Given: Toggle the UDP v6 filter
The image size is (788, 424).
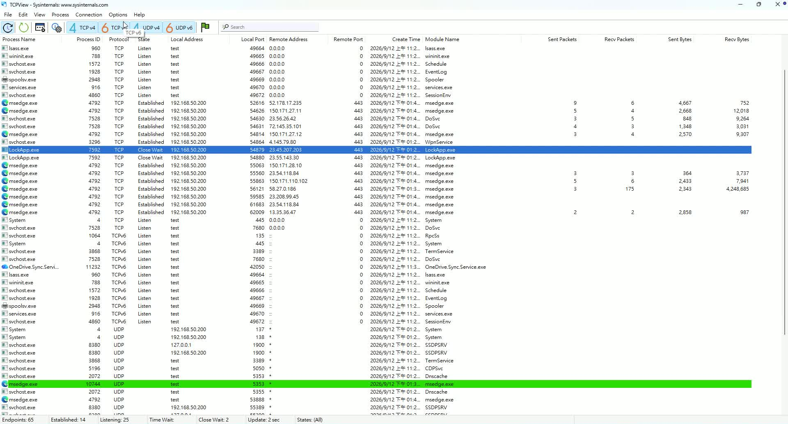Looking at the screenshot, I should (179, 28).
